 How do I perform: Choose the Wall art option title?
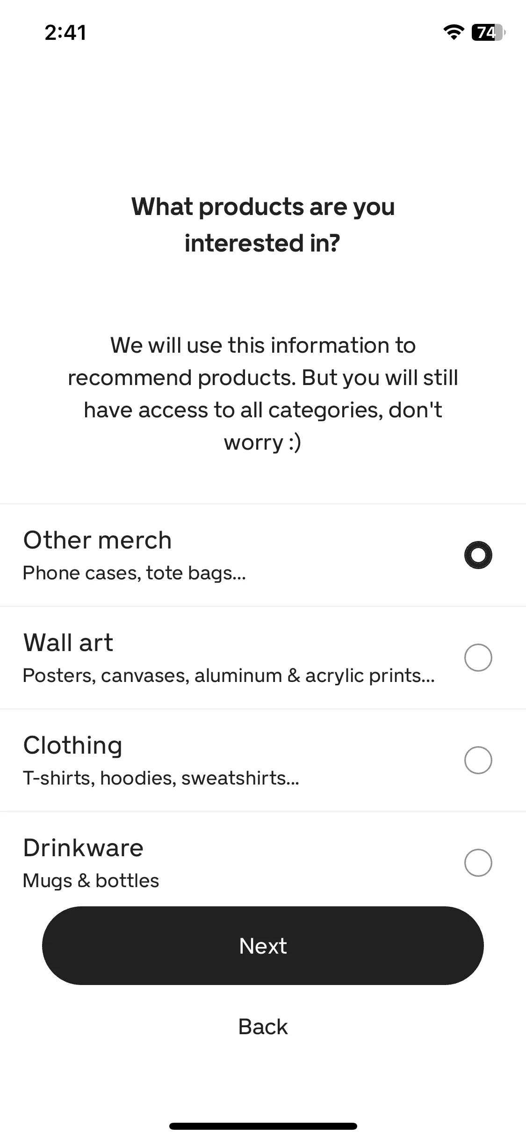click(x=68, y=642)
